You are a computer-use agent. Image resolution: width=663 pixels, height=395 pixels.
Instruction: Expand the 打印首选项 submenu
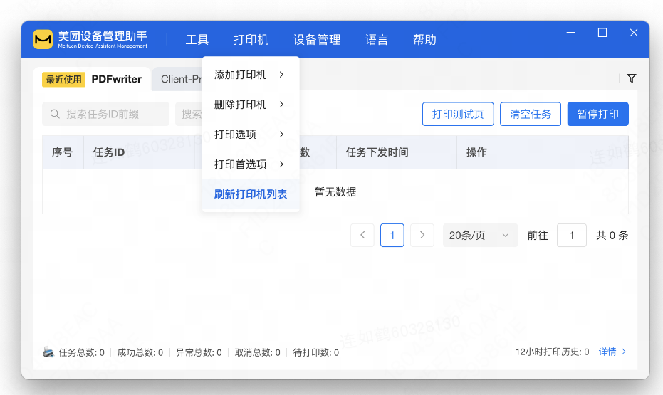[251, 164]
